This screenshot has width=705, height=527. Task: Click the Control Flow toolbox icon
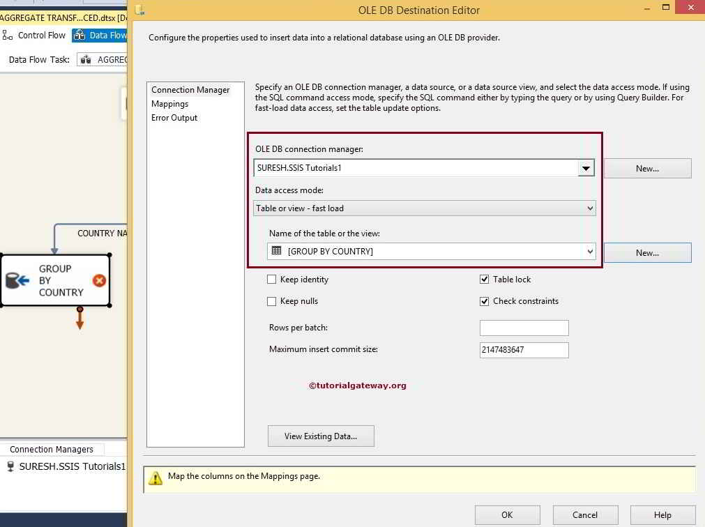pyautogui.click(x=8, y=35)
